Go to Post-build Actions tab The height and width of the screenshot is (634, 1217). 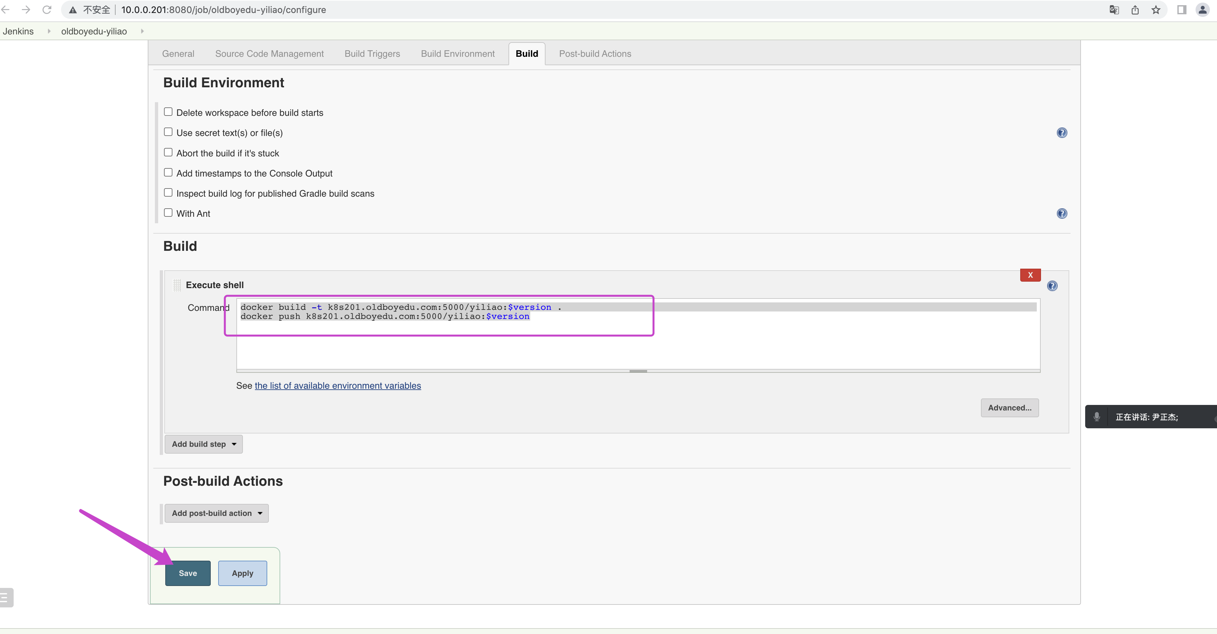tap(595, 54)
